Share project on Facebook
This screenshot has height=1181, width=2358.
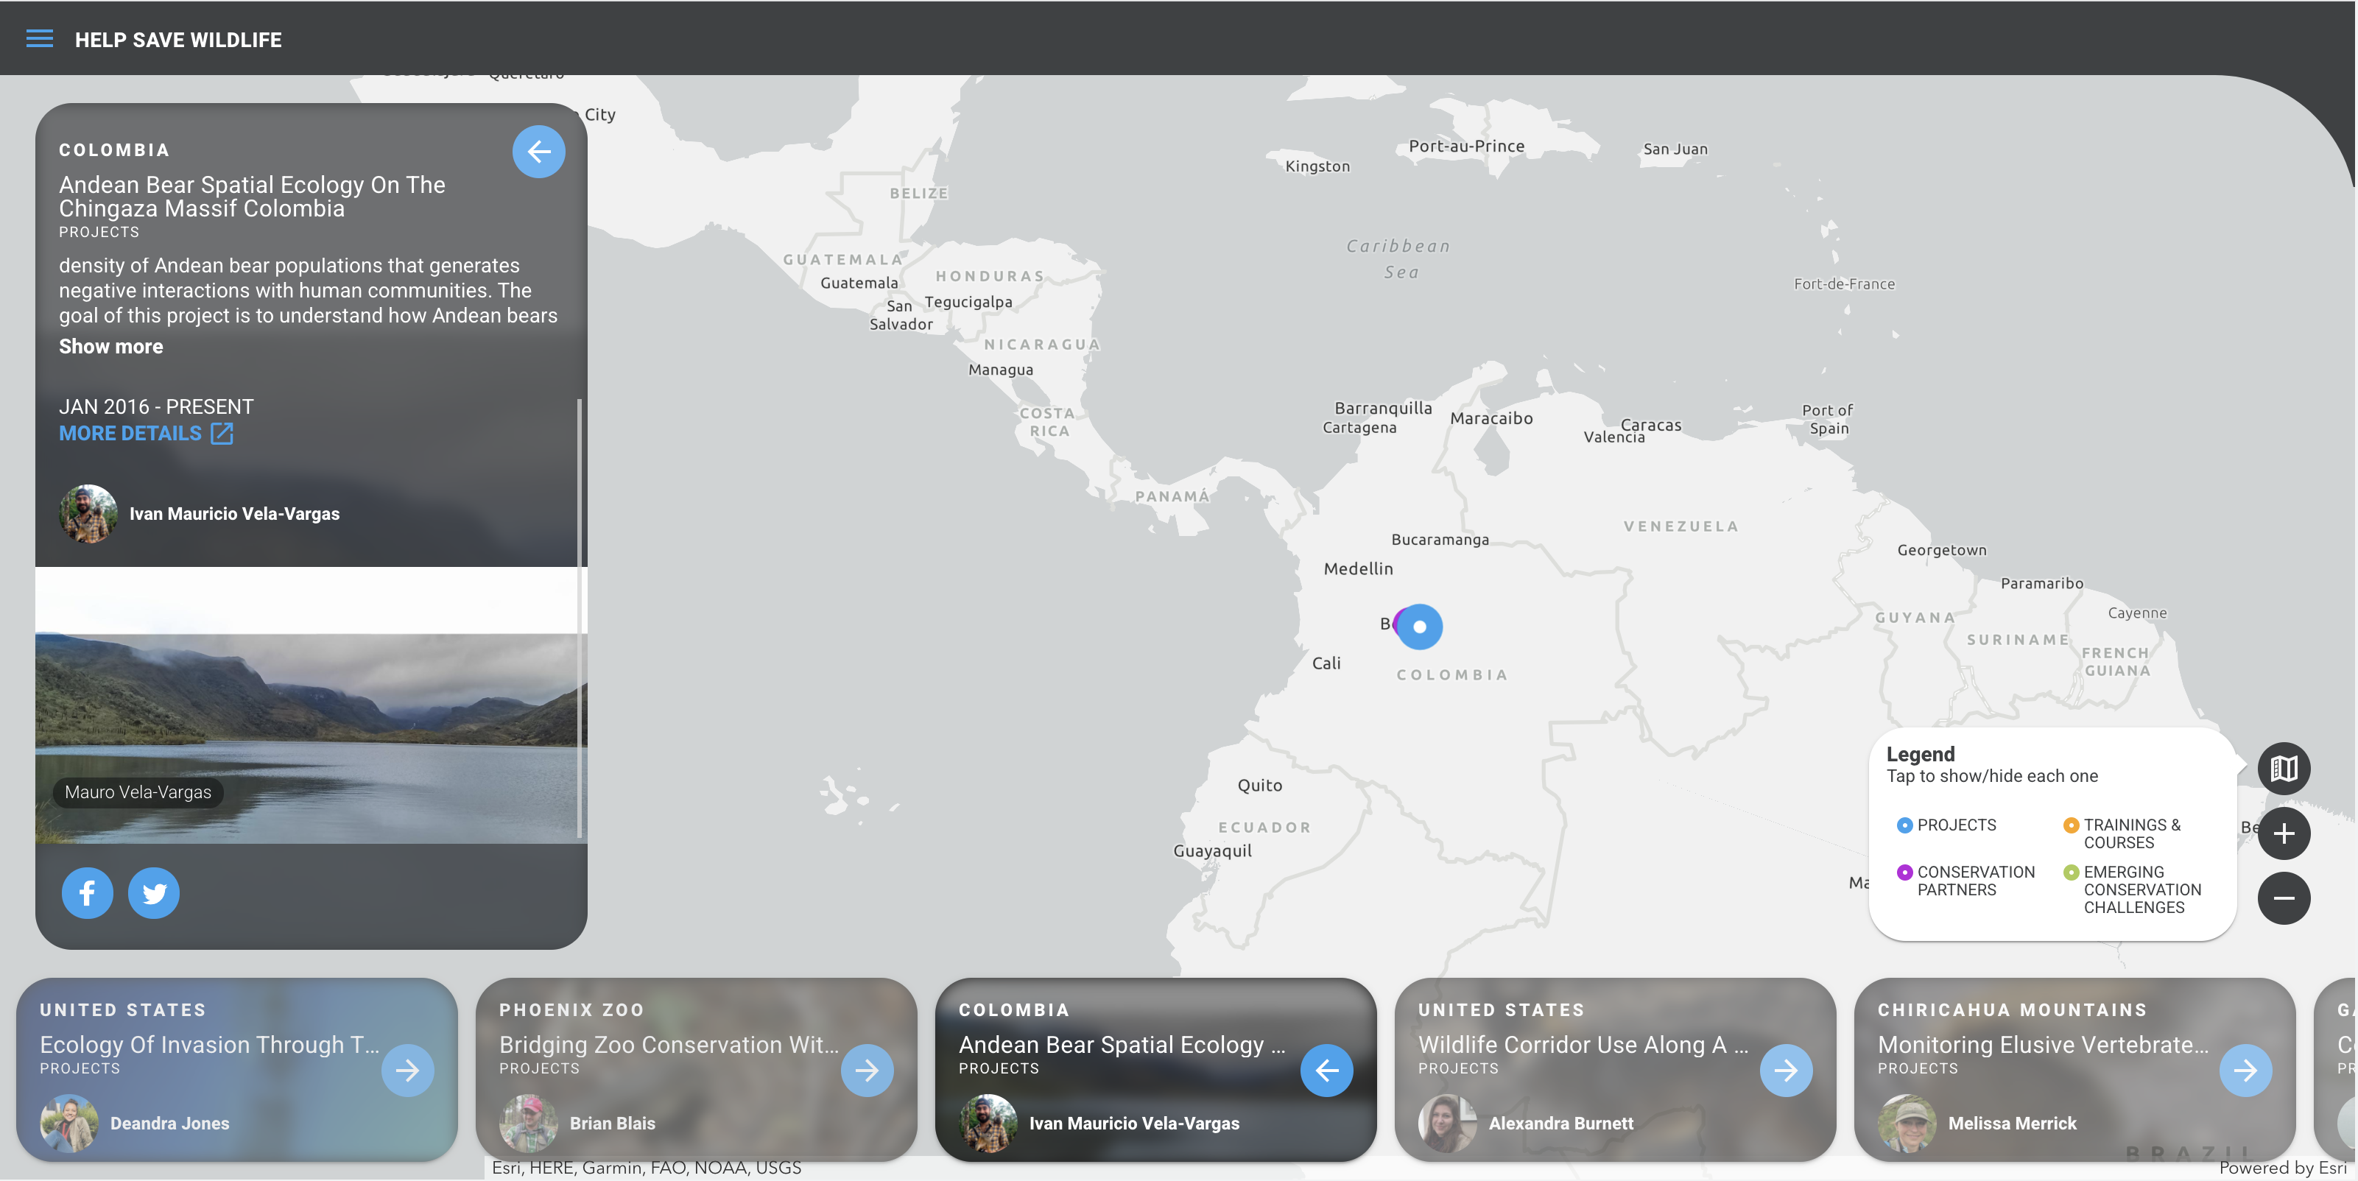pyautogui.click(x=87, y=892)
